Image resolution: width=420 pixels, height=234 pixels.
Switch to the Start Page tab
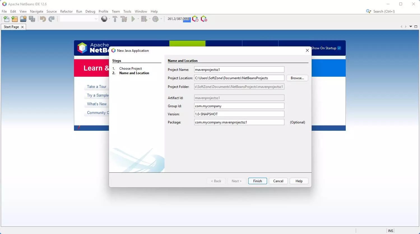(x=11, y=27)
